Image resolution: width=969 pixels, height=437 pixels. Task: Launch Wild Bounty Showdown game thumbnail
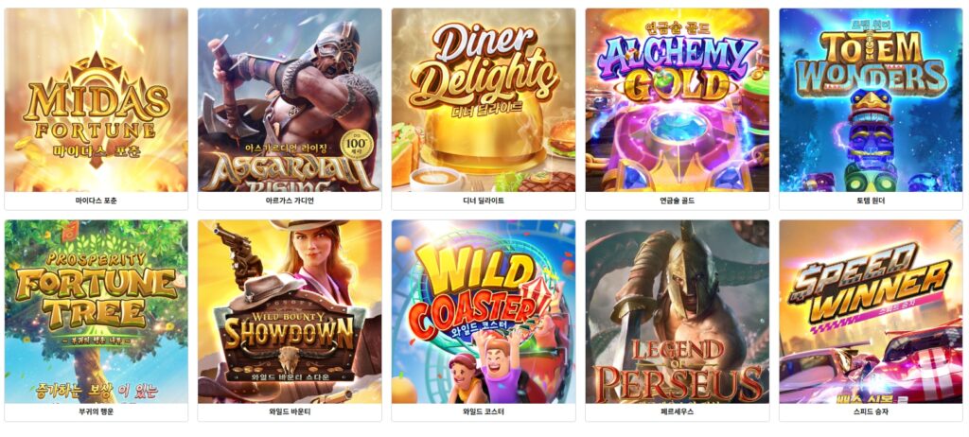290,311
